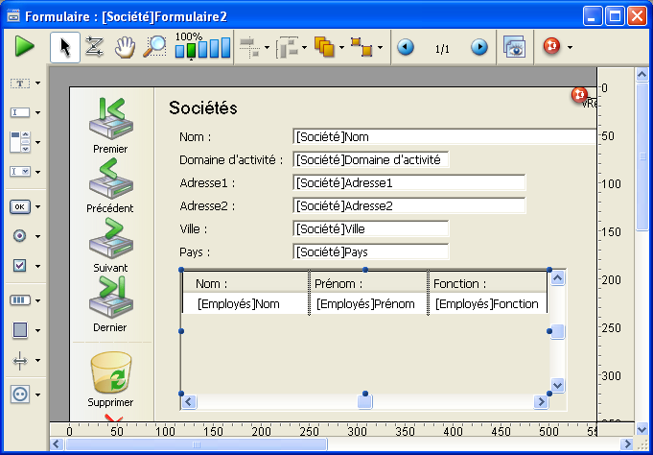Open dropdown next to red lifebuoy icon
653x455 pixels.
pyautogui.click(x=571, y=47)
